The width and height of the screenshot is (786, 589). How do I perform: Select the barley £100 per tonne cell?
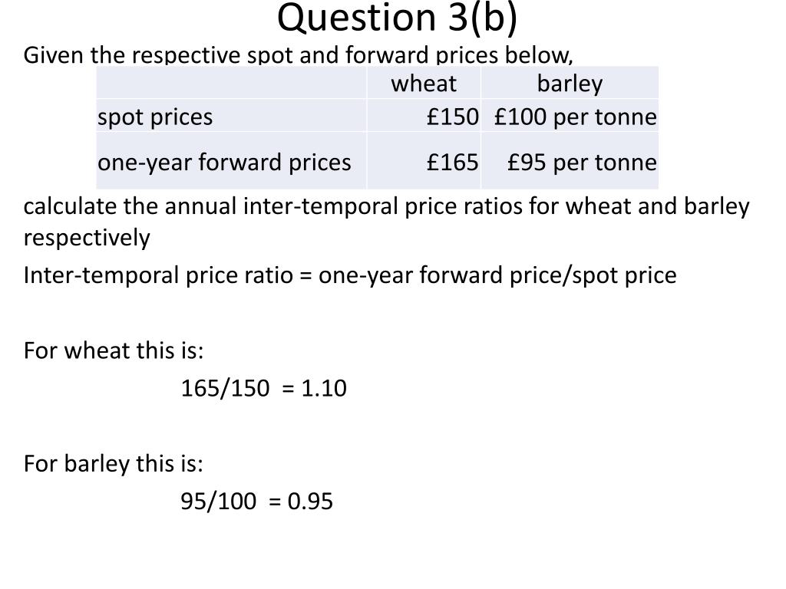pos(570,116)
